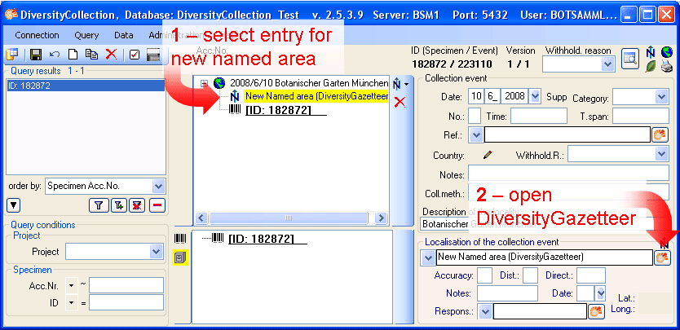Click the filter funnel icon under query results
Viewport: 680px width, 330px height.
[98, 205]
